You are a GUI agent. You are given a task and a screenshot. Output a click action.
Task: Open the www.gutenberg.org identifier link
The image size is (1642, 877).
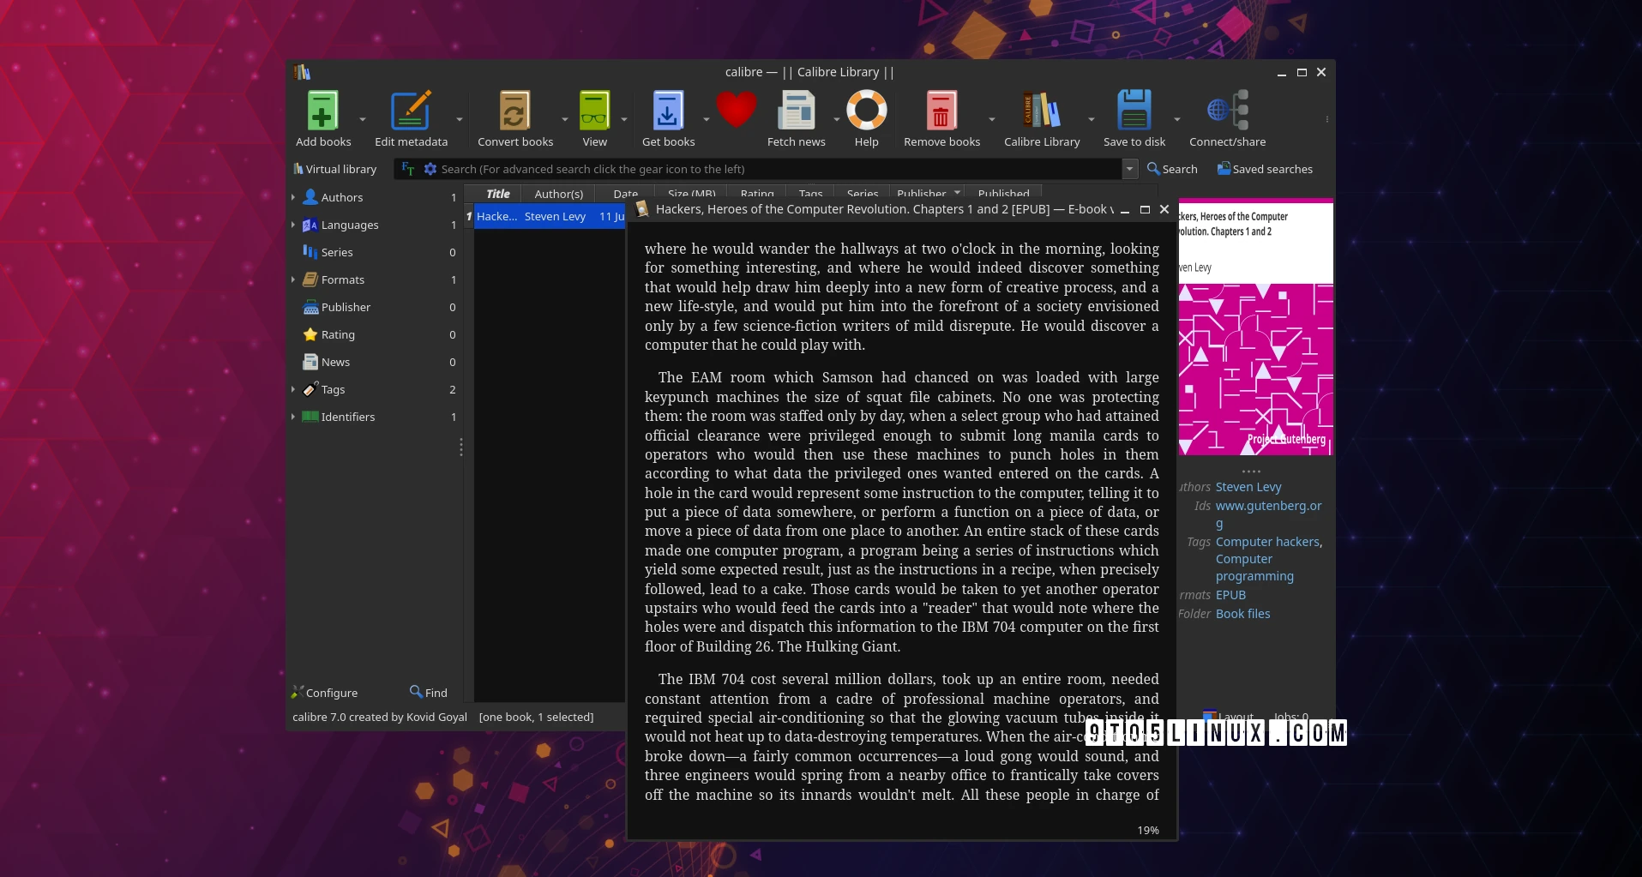[x=1268, y=506]
